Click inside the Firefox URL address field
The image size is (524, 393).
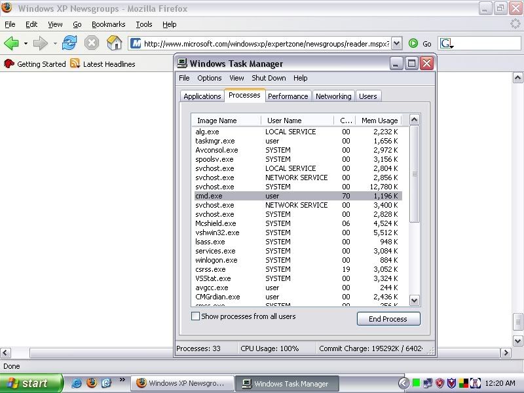click(267, 44)
